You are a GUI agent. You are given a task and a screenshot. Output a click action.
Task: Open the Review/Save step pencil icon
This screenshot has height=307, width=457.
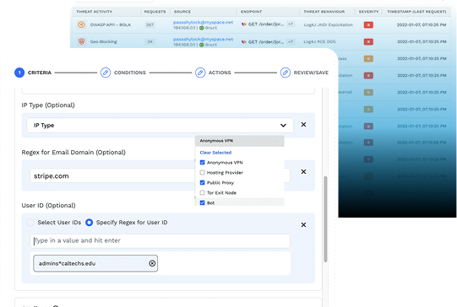pyautogui.click(x=286, y=73)
